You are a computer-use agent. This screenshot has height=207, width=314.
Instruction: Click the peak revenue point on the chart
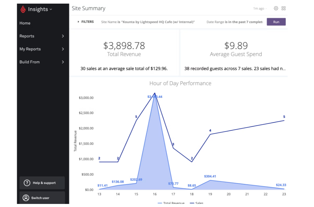[x=155, y=93]
